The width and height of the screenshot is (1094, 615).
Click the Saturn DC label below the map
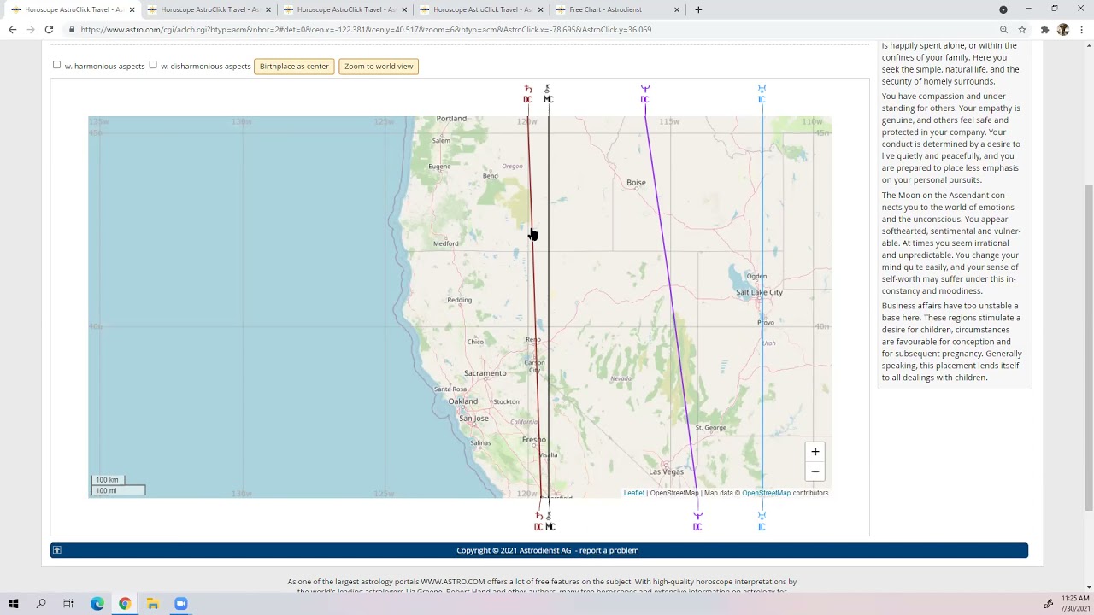538,521
